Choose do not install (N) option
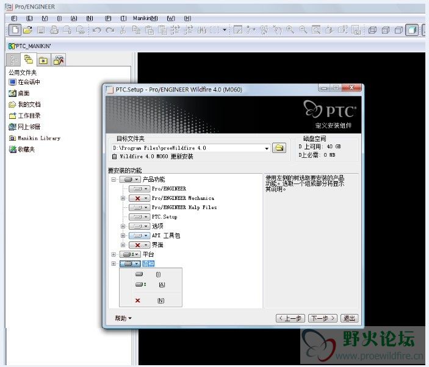 (151, 301)
